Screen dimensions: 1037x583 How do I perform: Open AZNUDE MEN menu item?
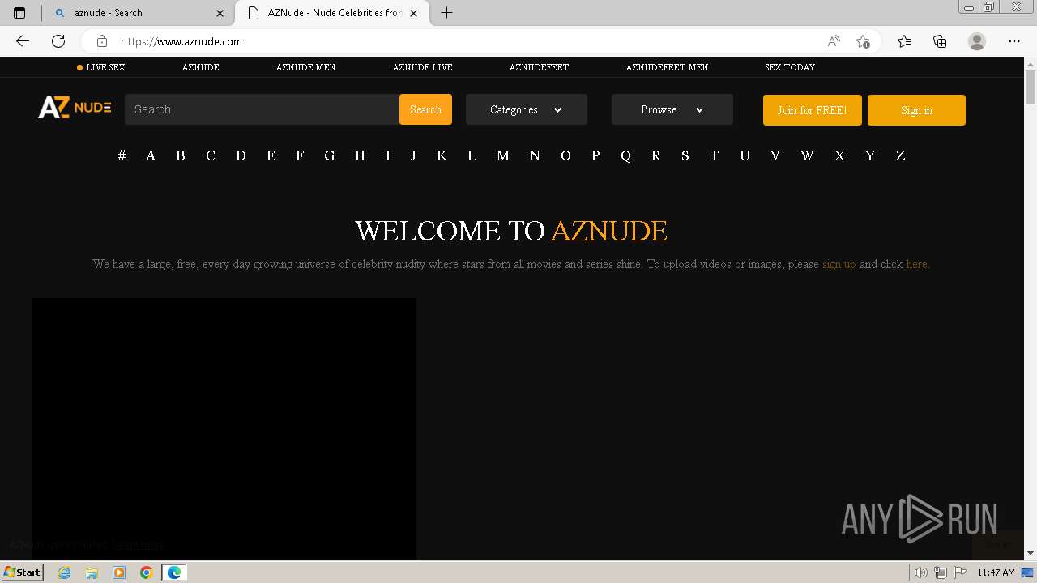click(x=305, y=67)
